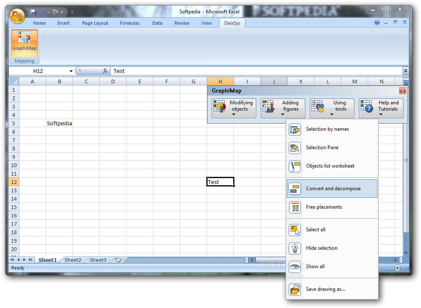This screenshot has width=421, height=308.
Task: Open Customize Quick Access Toolbar dropdown
Action: (72, 12)
